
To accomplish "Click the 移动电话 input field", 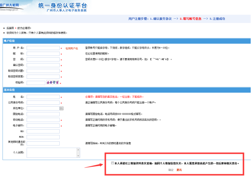I will coord(43,120).
